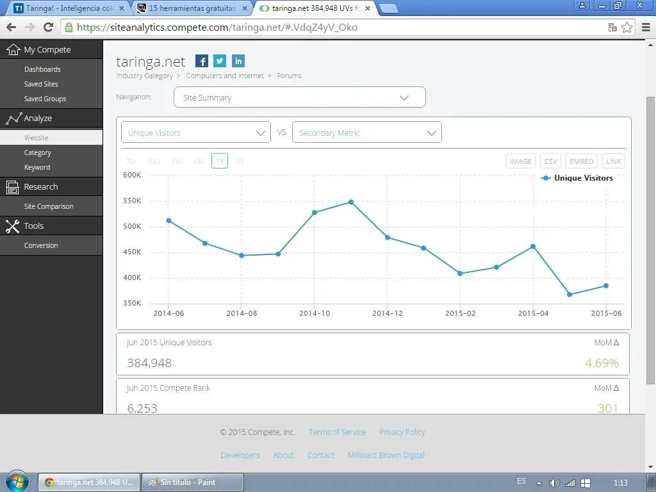The width and height of the screenshot is (656, 492).
Task: Select the 7D time range
Action: (x=131, y=161)
